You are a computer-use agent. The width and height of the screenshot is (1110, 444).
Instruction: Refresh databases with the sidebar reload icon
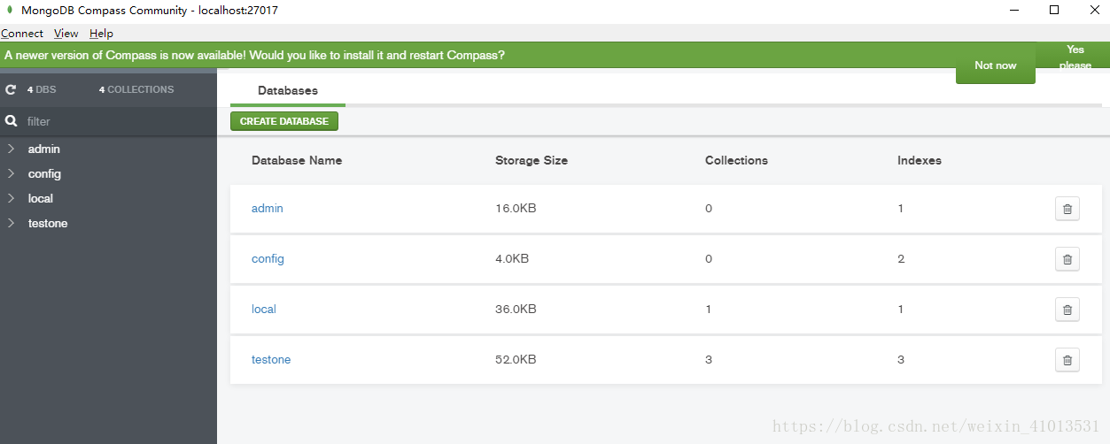(11, 89)
